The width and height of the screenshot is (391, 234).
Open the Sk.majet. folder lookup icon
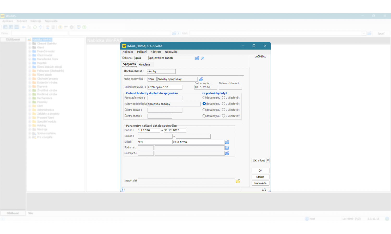(x=227, y=153)
